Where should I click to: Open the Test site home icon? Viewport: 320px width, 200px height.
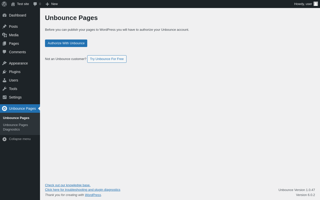[13, 4]
